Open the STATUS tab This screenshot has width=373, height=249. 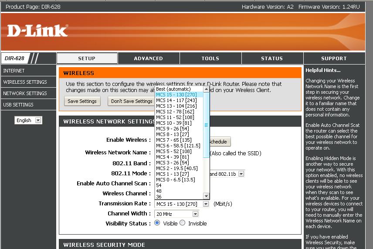[272, 58]
